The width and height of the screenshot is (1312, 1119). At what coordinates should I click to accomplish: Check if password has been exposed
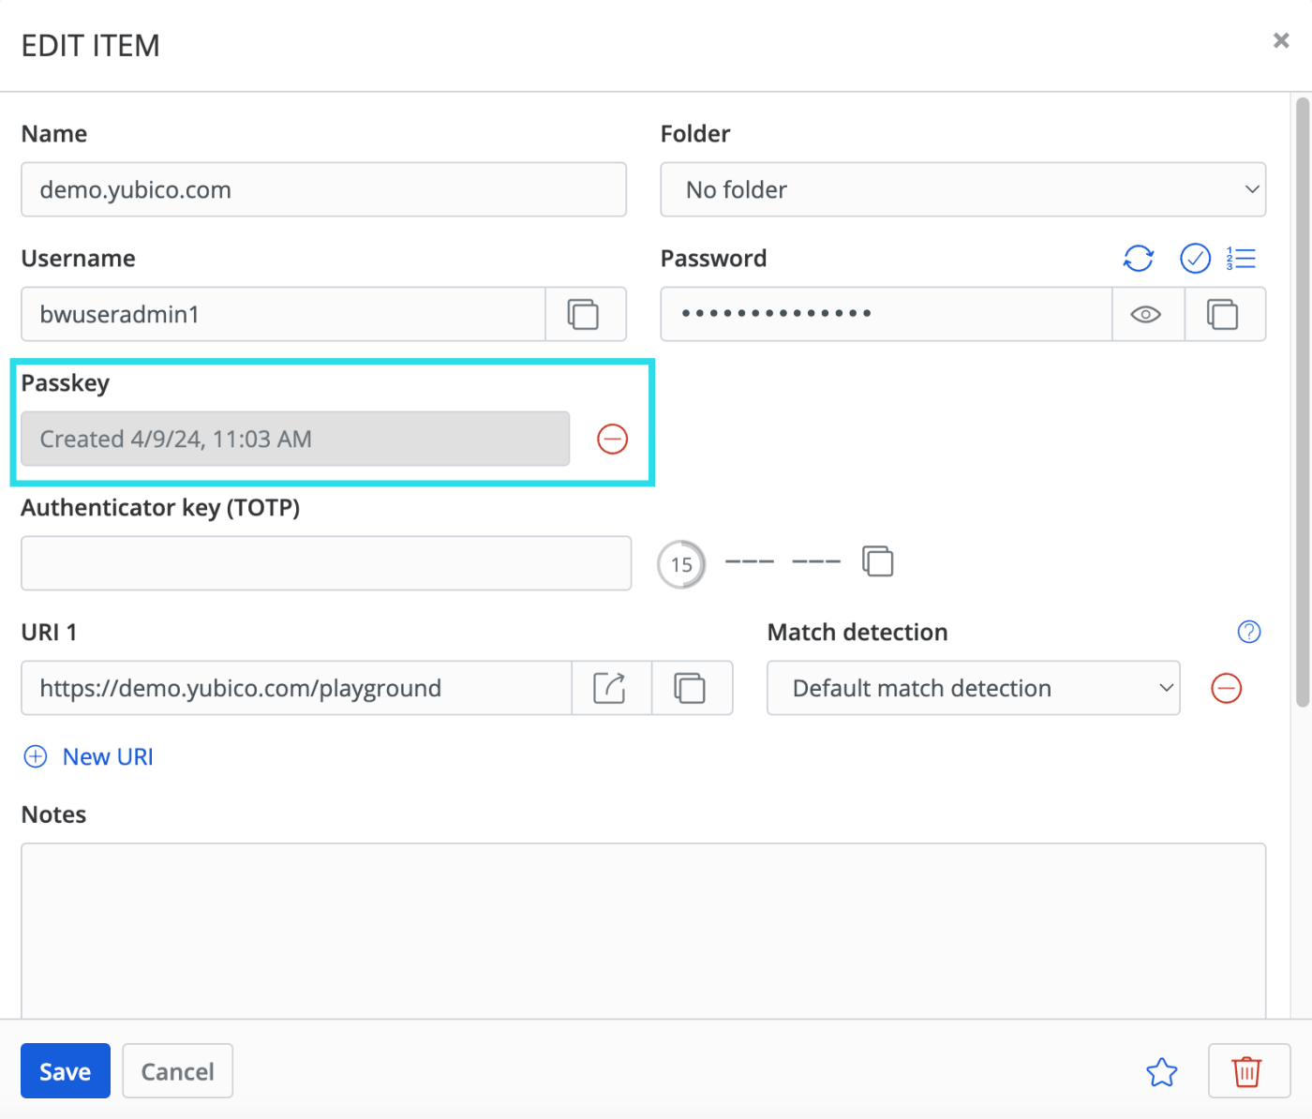pyautogui.click(x=1195, y=259)
